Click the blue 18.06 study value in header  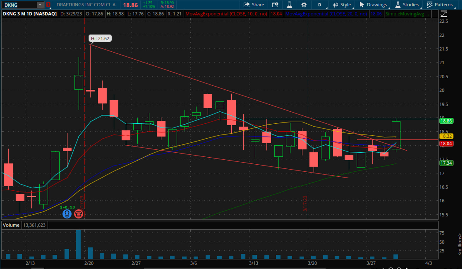pyautogui.click(x=376, y=14)
